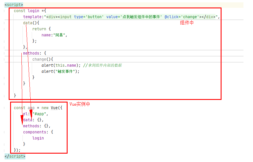The height and width of the screenshot is (162, 253).
Task: Click 'alert(this.name);' call
Action: click(x=61, y=65)
